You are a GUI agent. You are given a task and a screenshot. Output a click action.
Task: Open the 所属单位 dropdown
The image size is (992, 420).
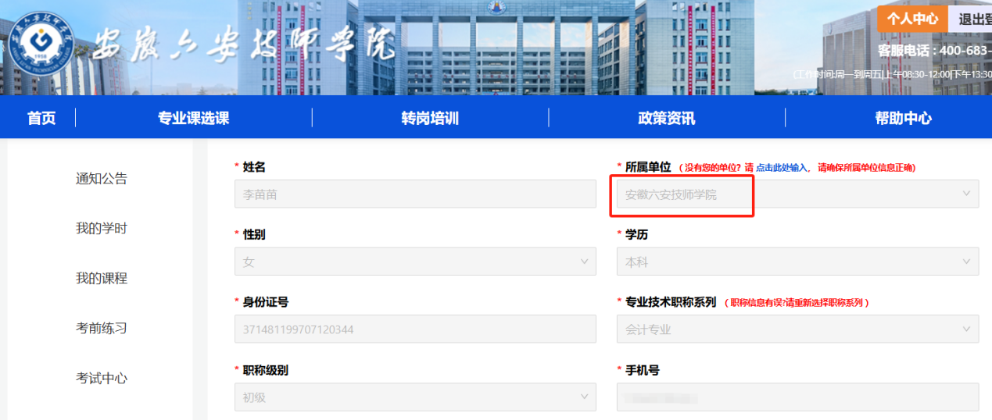point(797,194)
